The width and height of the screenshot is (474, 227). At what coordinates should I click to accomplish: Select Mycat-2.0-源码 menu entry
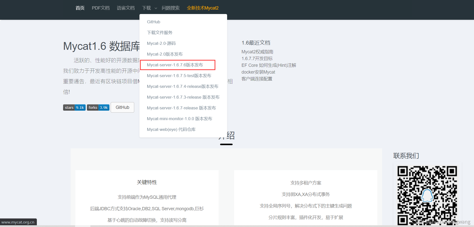(161, 43)
